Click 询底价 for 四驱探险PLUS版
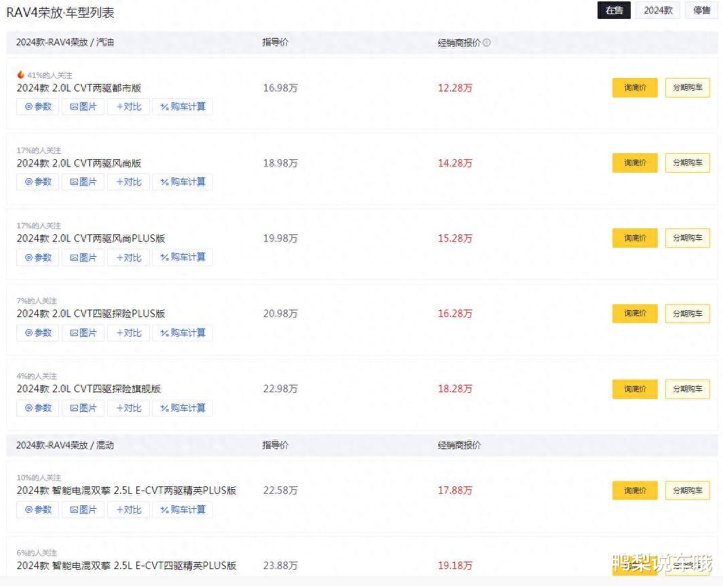Screen dimensions: 723x586 (x=635, y=313)
